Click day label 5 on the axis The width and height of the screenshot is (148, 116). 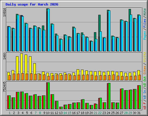(27, 113)
